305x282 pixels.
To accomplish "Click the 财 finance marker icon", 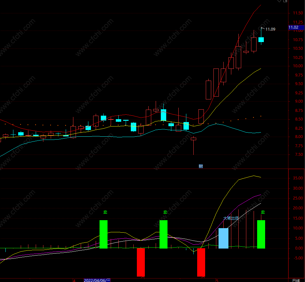I will click(x=201, y=166).
